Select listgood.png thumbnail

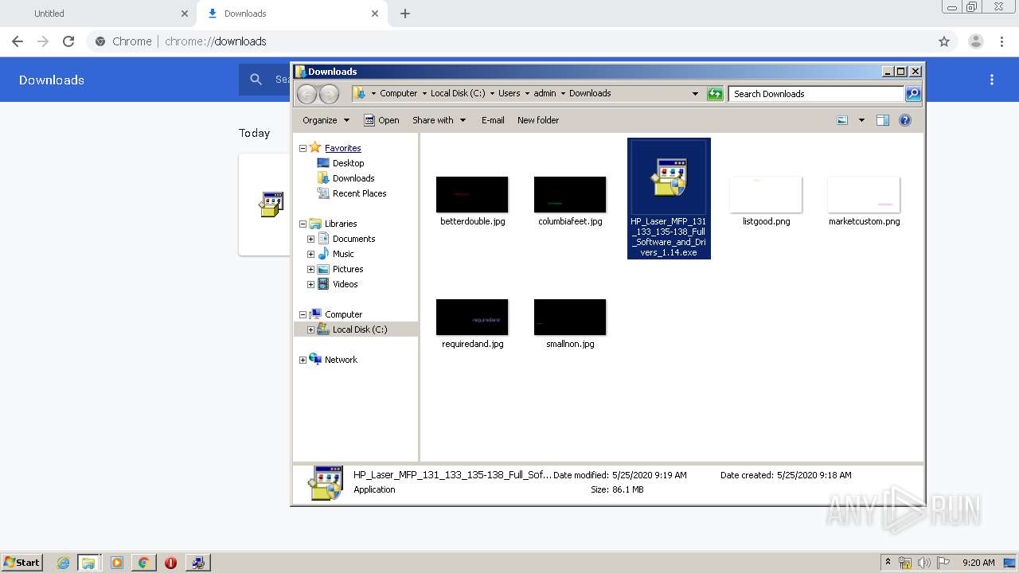click(766, 194)
